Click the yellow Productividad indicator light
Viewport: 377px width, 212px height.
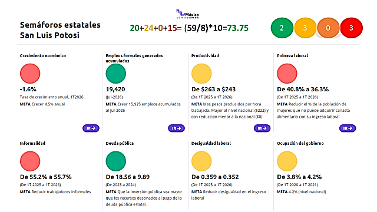201,74
